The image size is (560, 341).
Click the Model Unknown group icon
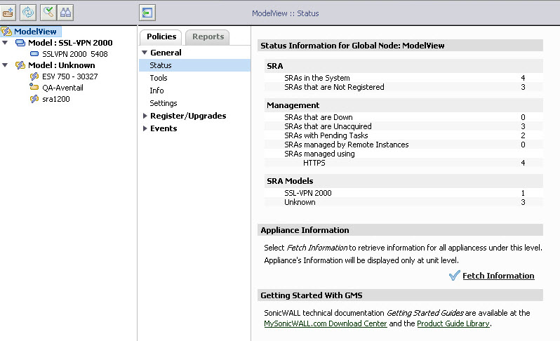pyautogui.click(x=20, y=65)
